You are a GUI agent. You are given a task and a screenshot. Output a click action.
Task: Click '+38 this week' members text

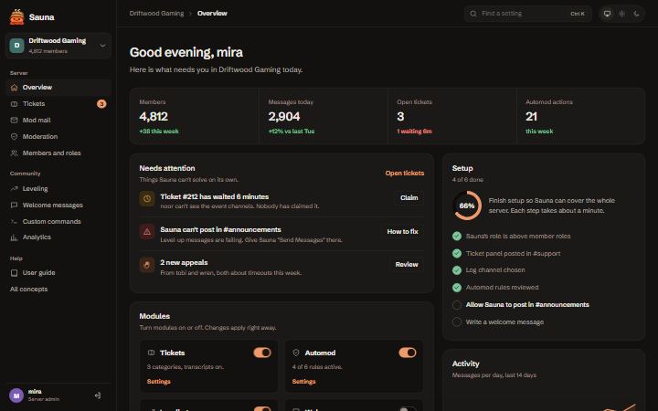click(159, 132)
